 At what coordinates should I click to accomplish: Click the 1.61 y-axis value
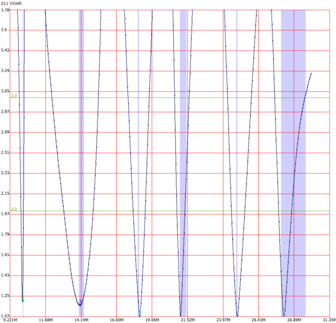click(5, 255)
